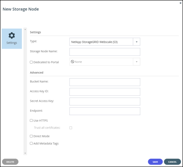Click the SAVE button
Viewport: 183px width, 167px height.
[x=155, y=162]
